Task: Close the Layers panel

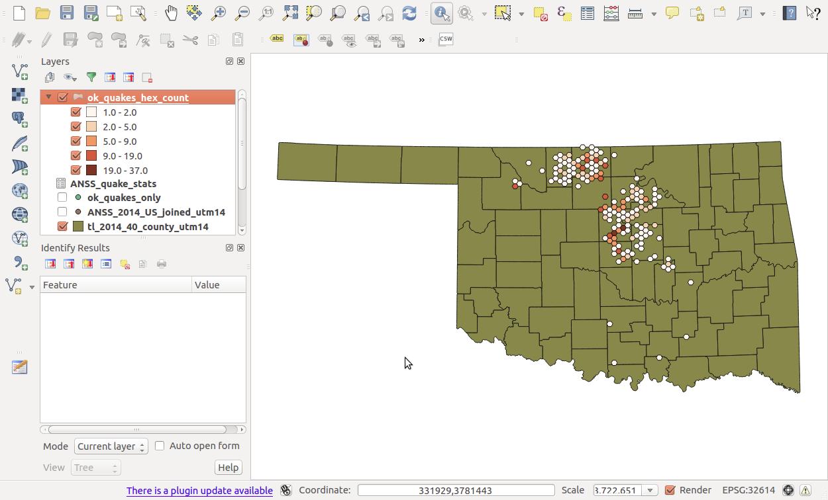Action: tap(240, 61)
